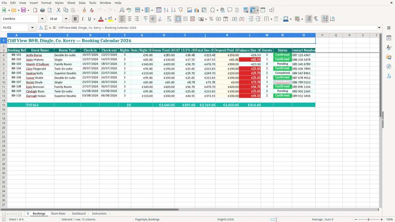Open sidebar Gallery panel
The width and height of the screenshot is (395, 222).
tap(389, 57)
